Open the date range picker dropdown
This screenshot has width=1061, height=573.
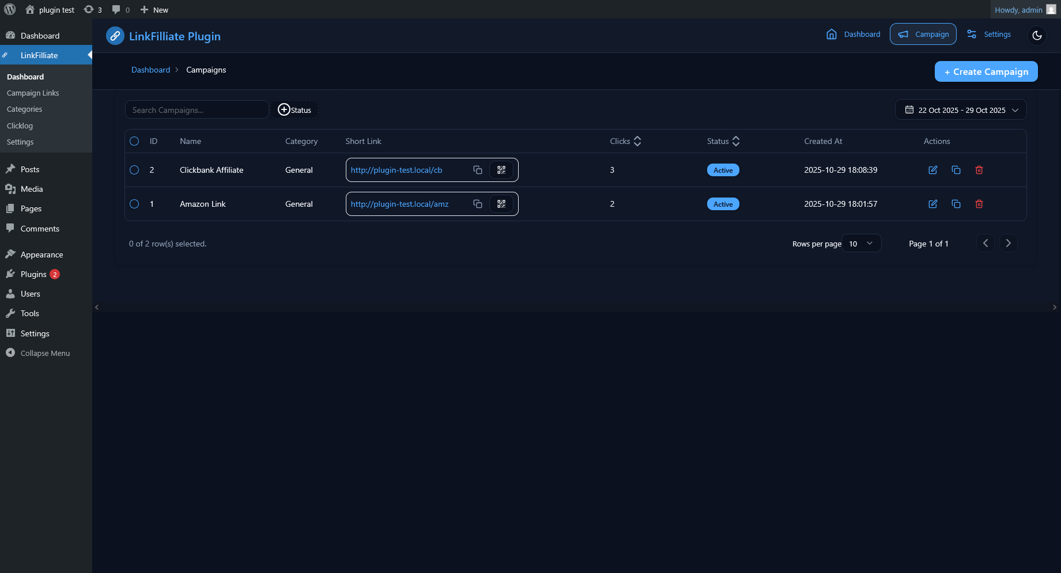[960, 110]
